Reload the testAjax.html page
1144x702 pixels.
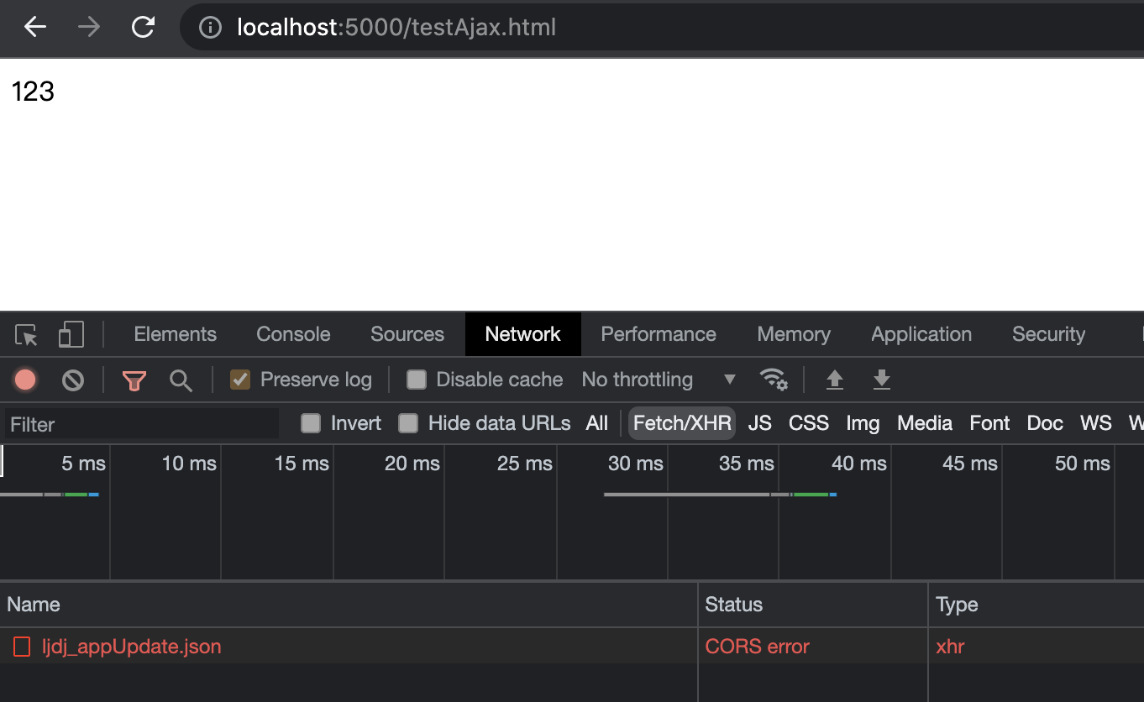click(x=143, y=28)
